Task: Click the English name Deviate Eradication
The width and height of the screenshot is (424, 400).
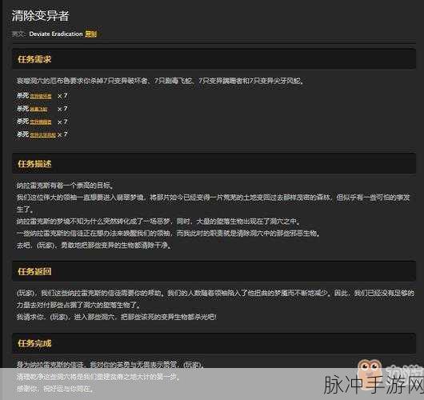Action: point(56,34)
